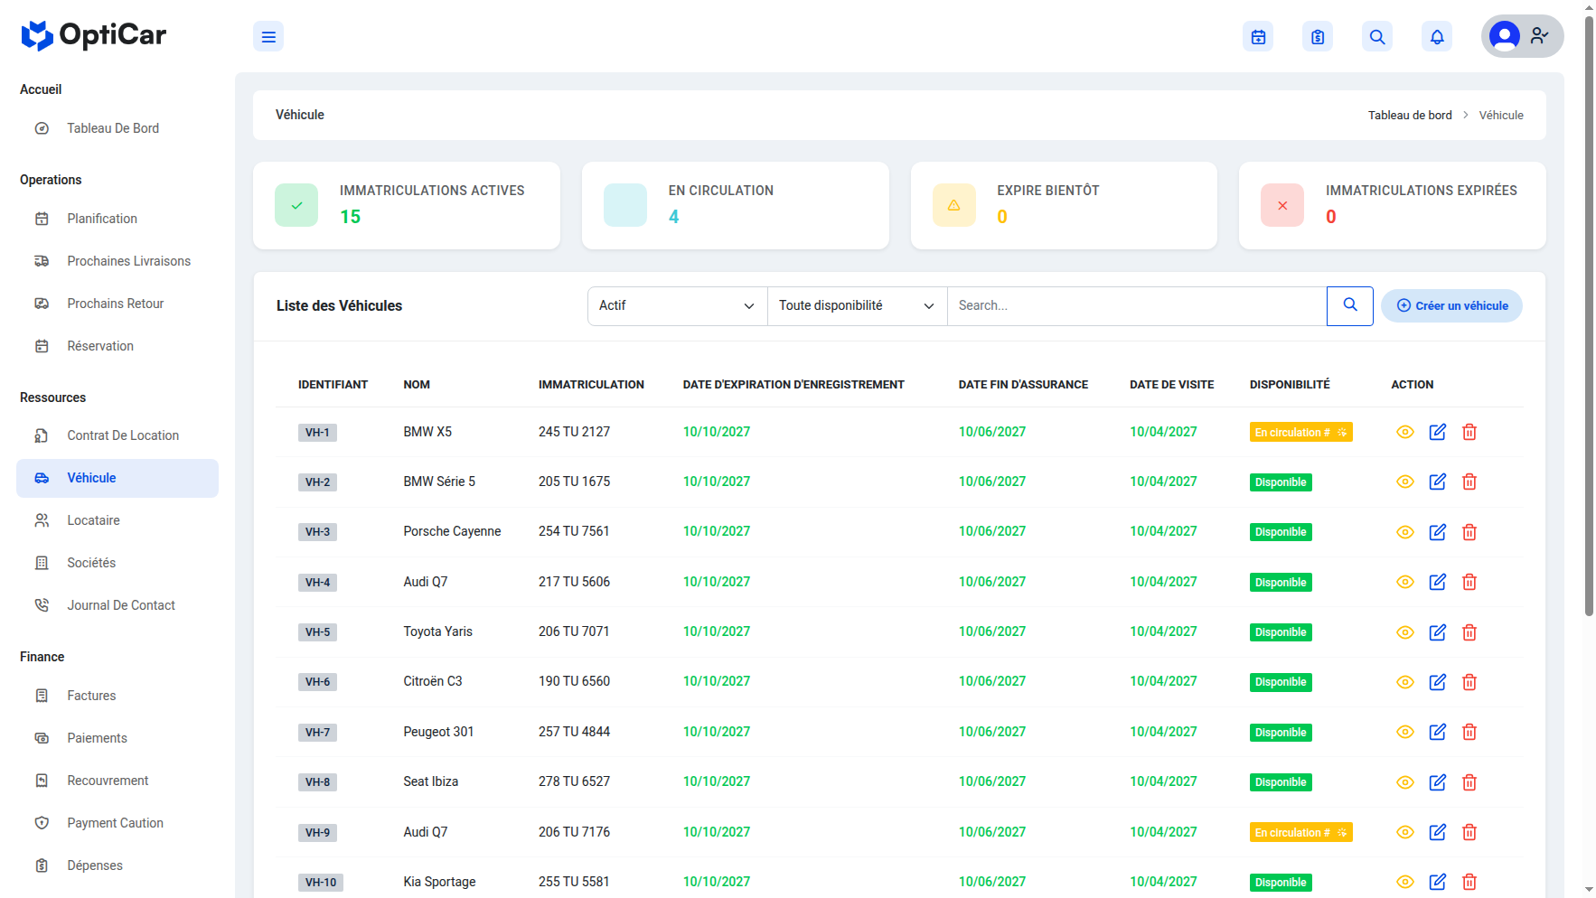Delete vehicle VH-8 Seat Ibiza

(x=1469, y=782)
